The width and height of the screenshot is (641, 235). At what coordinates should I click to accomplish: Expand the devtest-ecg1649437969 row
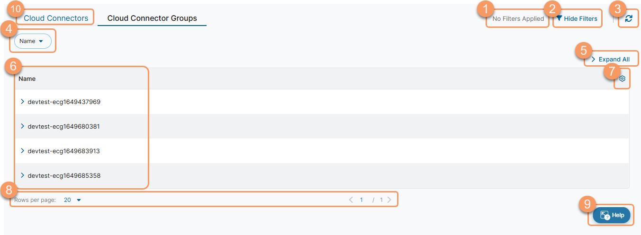(x=22, y=102)
